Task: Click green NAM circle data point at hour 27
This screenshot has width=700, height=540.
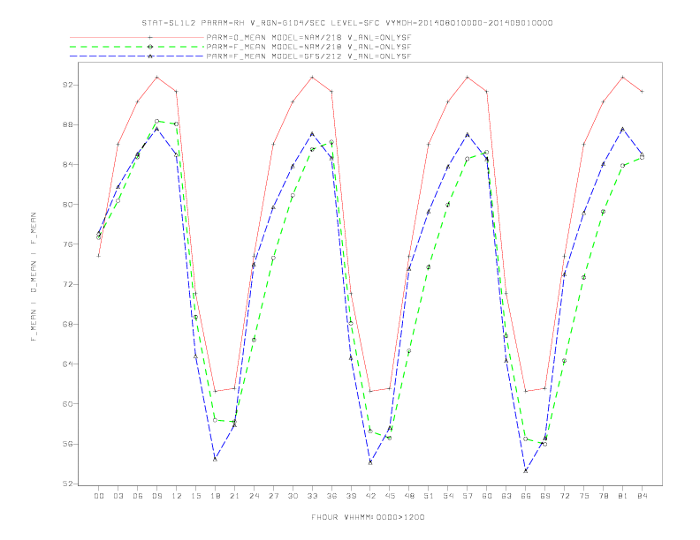Action: pyautogui.click(x=273, y=258)
